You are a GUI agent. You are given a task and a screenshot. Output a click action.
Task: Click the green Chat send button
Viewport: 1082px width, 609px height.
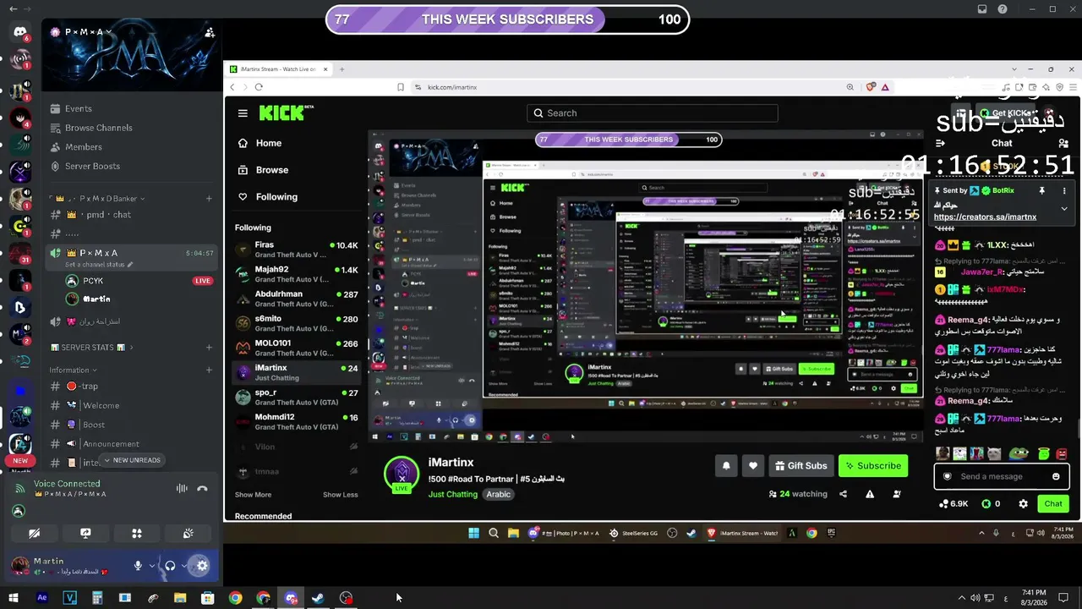[x=1053, y=504]
